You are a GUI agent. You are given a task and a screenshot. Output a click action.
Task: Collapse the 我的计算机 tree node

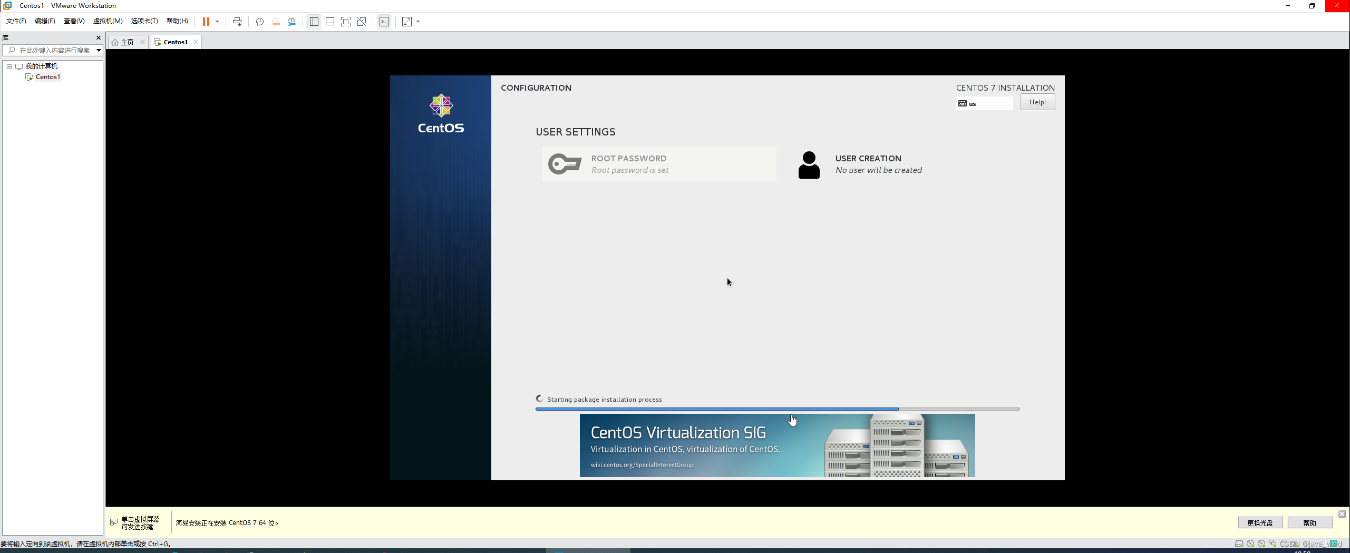click(x=9, y=66)
